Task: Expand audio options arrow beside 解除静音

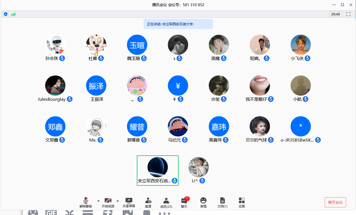Action: (98, 201)
